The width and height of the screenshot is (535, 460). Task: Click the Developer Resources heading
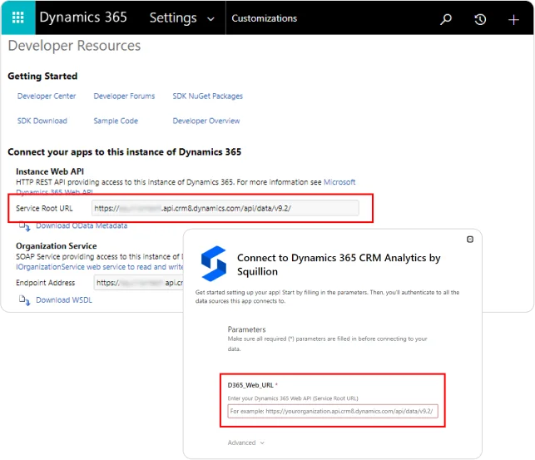(74, 46)
